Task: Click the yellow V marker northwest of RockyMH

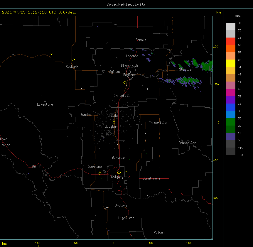Action: coord(51,54)
